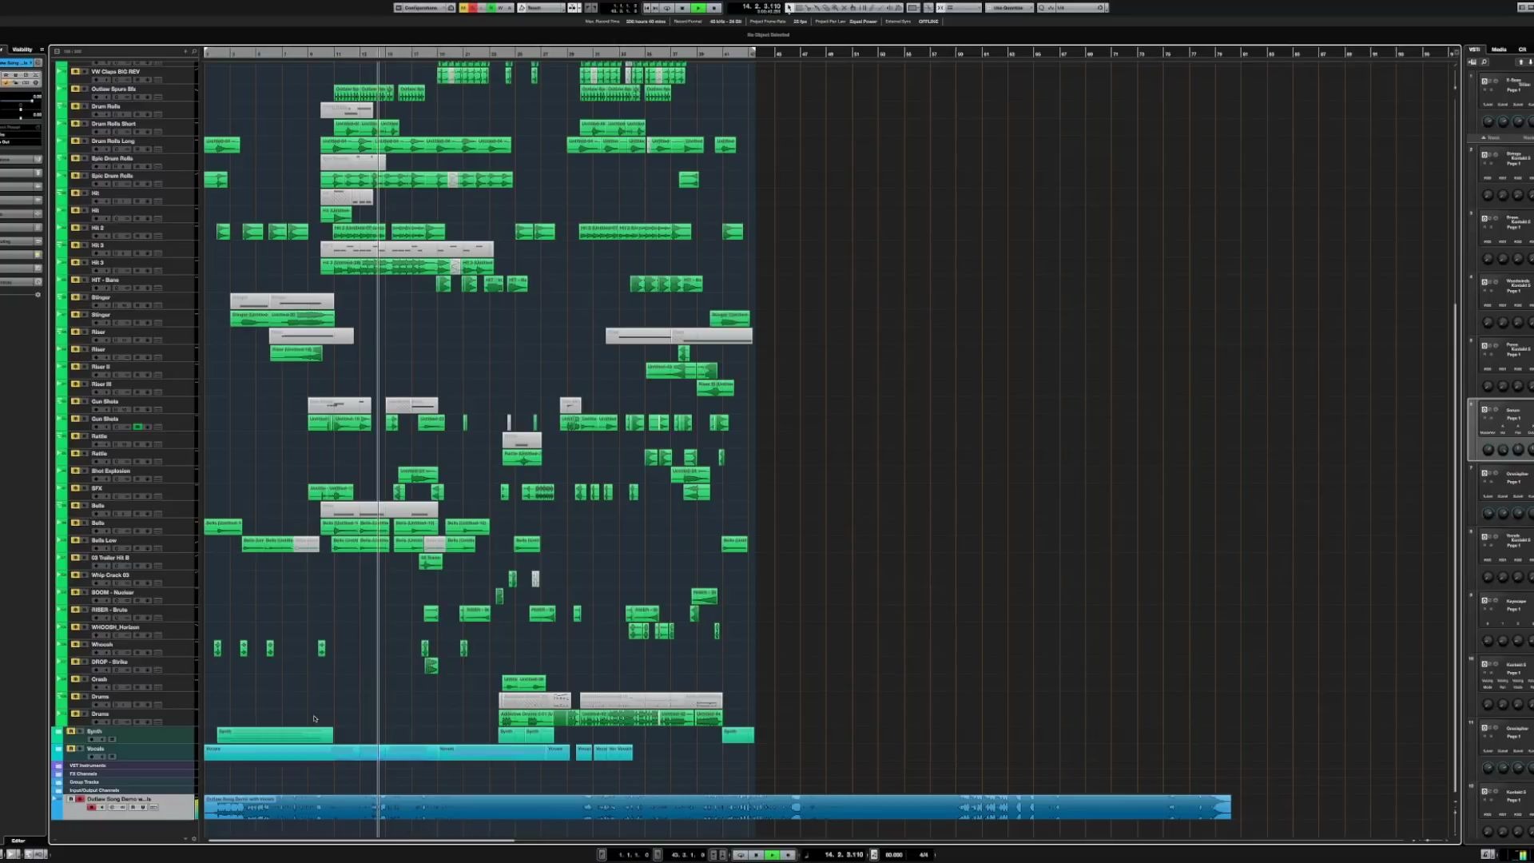This screenshot has width=1534, height=863.
Task: Switch to the Visibility tab
Action: pyautogui.click(x=22, y=50)
